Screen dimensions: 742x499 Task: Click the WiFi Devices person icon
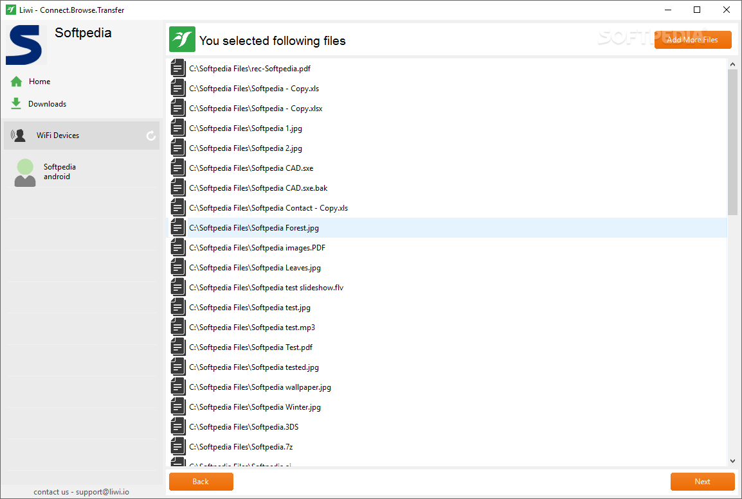coord(19,136)
